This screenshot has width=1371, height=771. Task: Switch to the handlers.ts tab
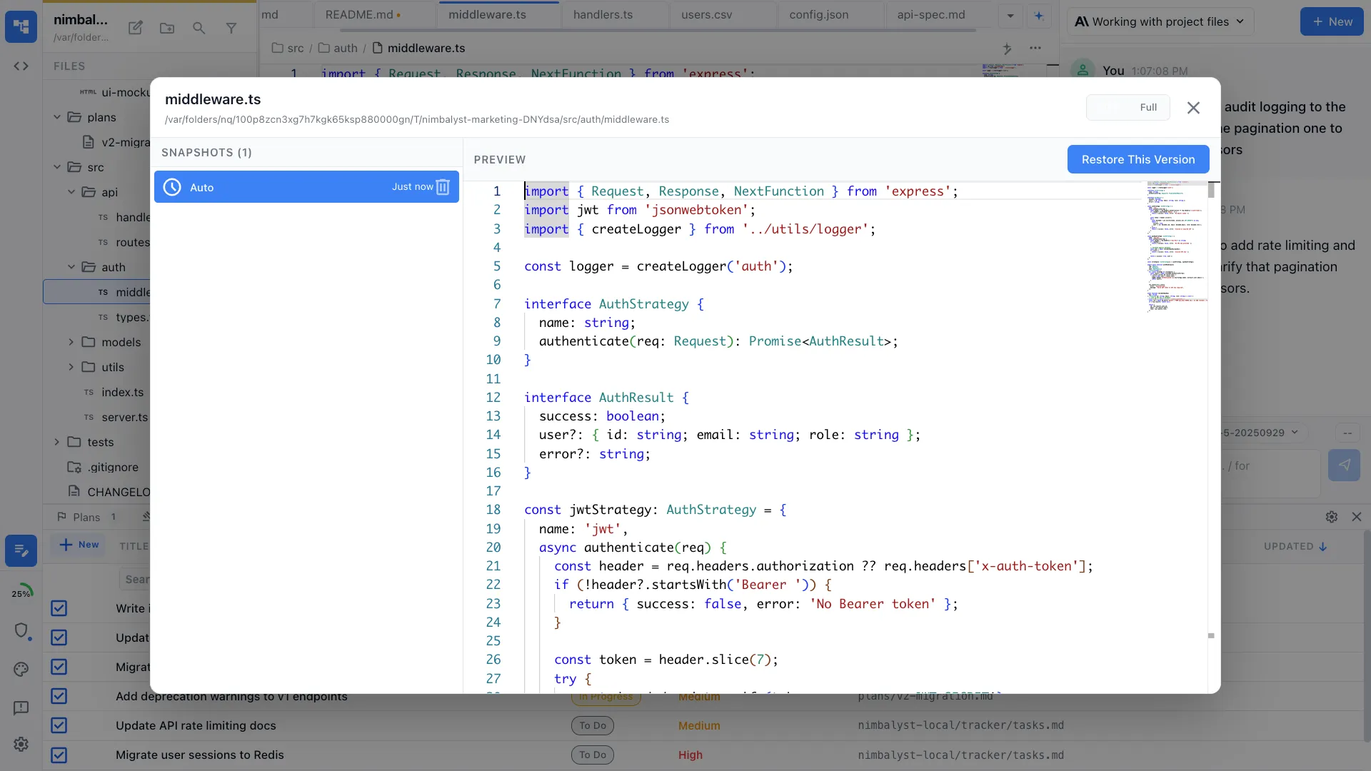(603, 14)
